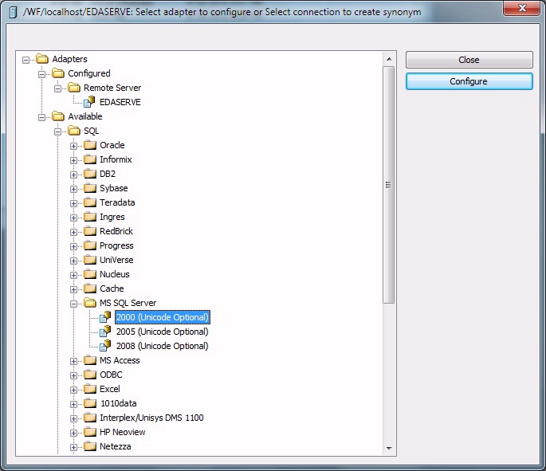Click the 2000 (Unicode Optional) adapter icon
The image size is (546, 471).
click(105, 316)
